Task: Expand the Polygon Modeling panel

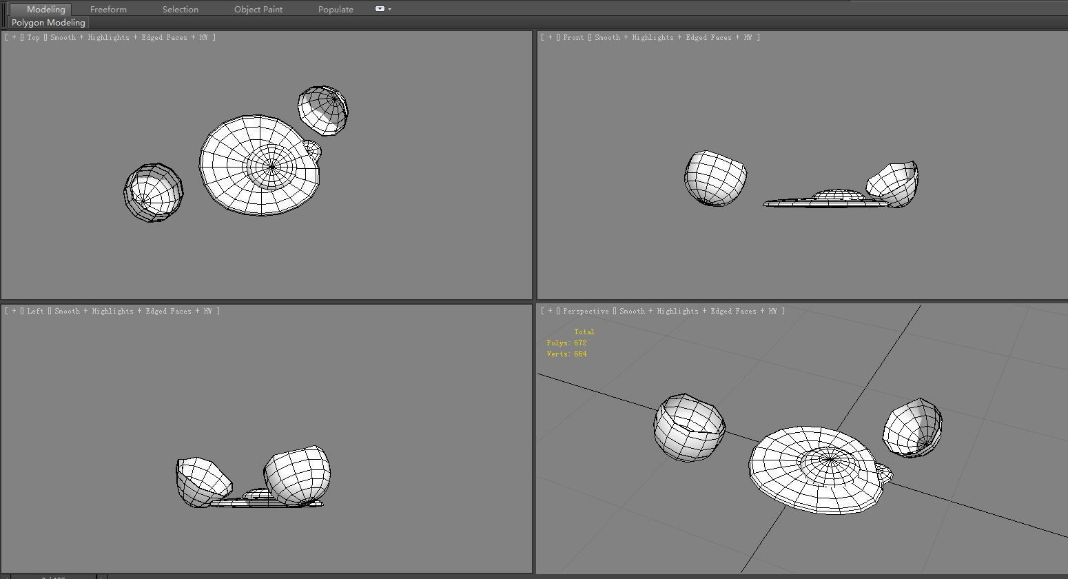Action: (x=48, y=23)
